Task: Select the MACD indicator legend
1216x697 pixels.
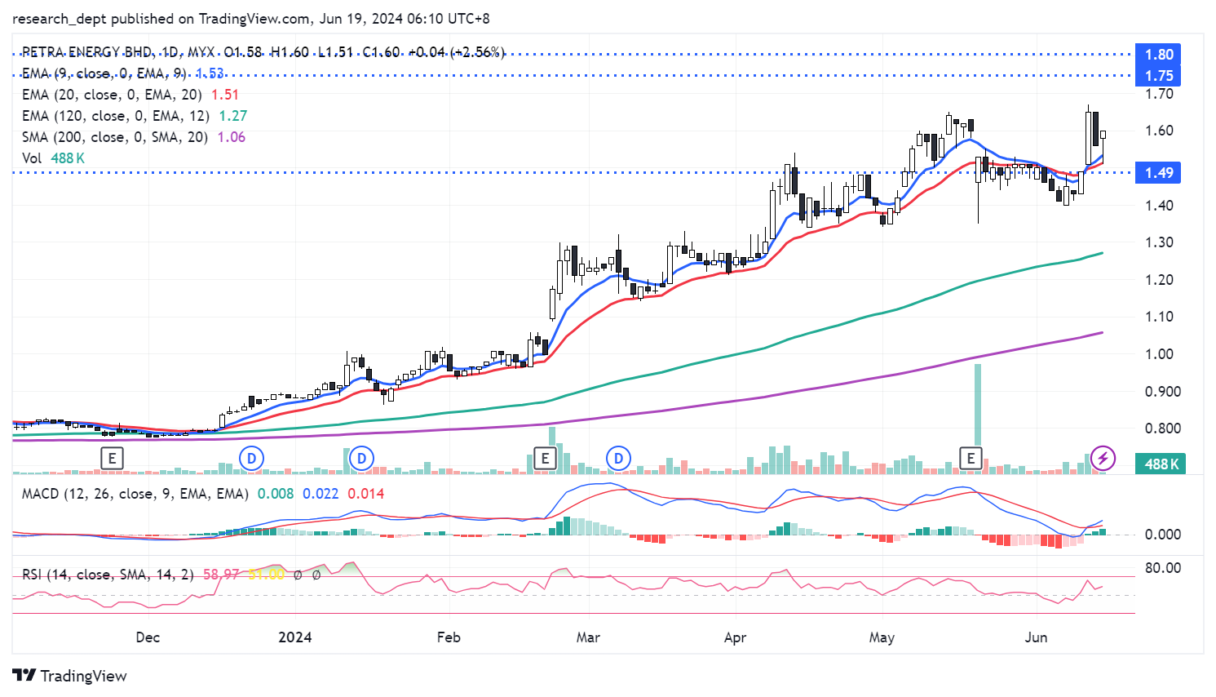Action: [x=135, y=494]
